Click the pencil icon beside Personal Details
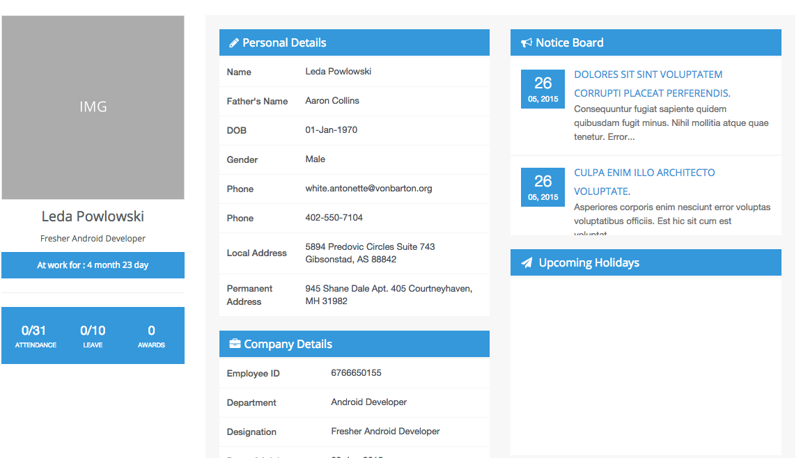Screen dimensions: 801x458 pos(234,43)
